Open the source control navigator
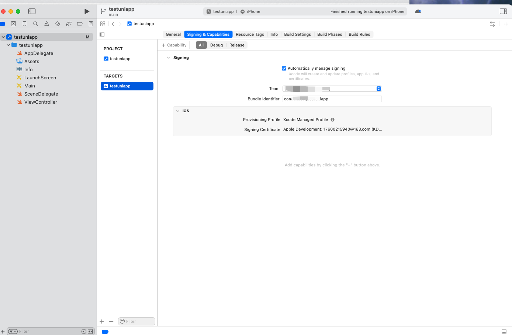Image resolution: width=512 pixels, height=335 pixels. (x=13, y=24)
